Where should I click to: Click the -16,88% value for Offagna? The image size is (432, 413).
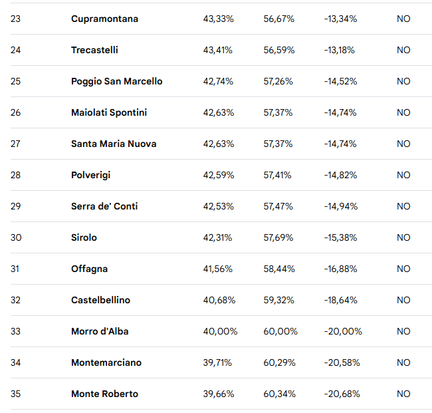340,269
